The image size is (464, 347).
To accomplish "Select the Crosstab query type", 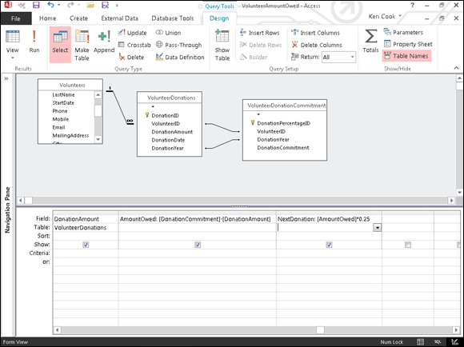I will click(x=134, y=45).
